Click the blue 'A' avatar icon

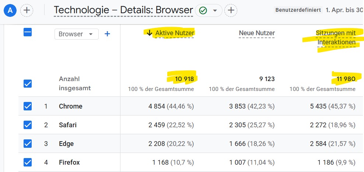(x=10, y=10)
